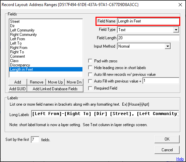186x162 pixels.
Task: Click the Move Up button
Action: [x=55, y=82]
